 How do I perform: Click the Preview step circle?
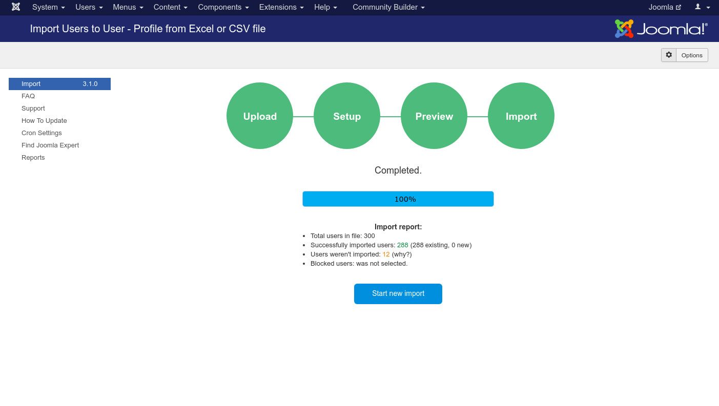pos(434,116)
